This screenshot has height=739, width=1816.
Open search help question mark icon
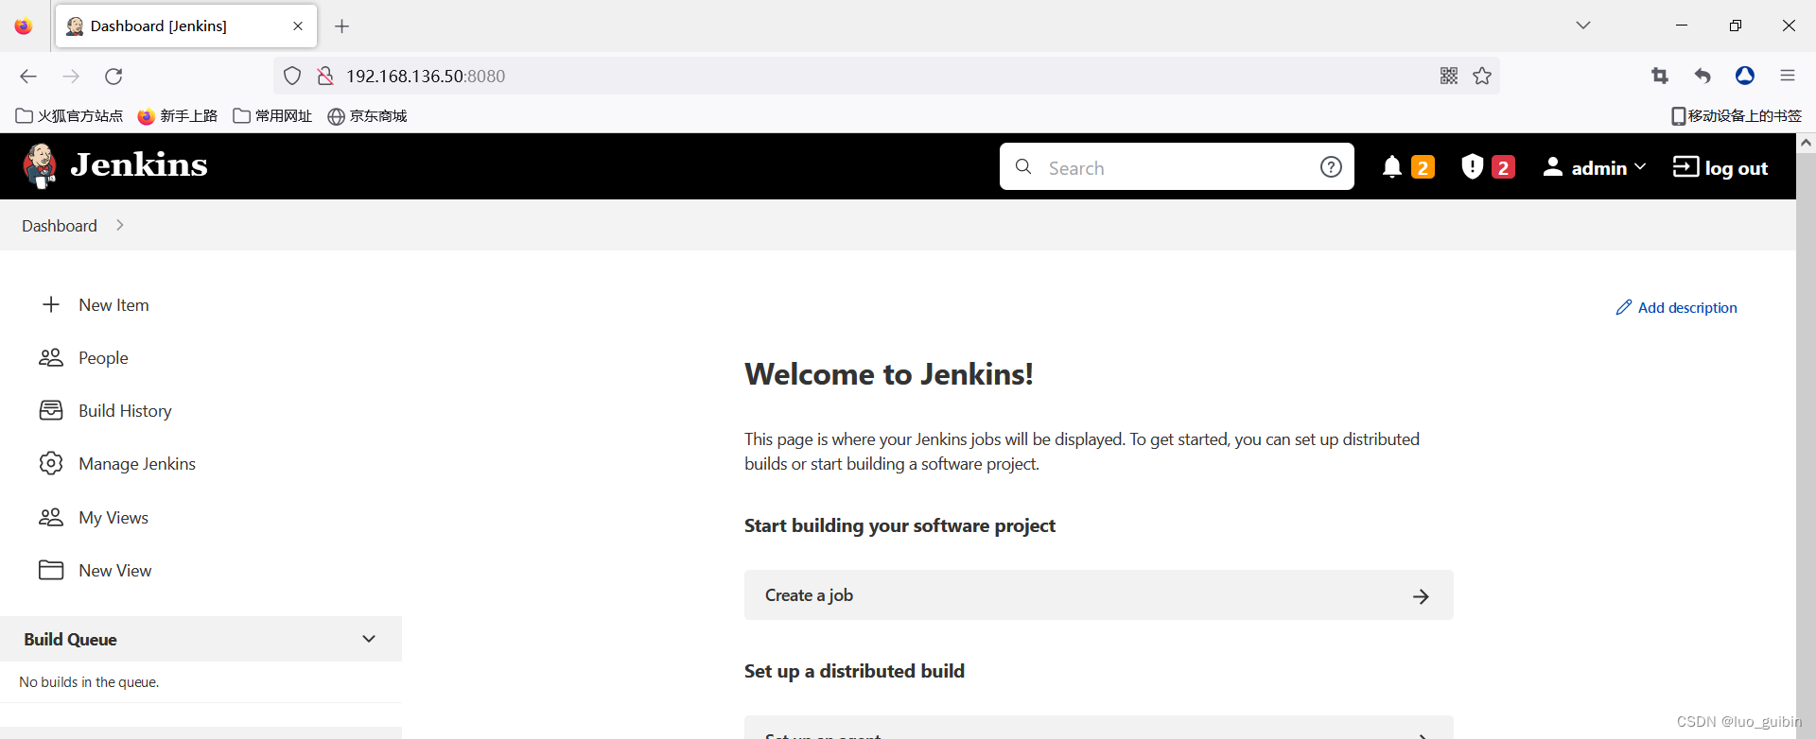coord(1331,167)
